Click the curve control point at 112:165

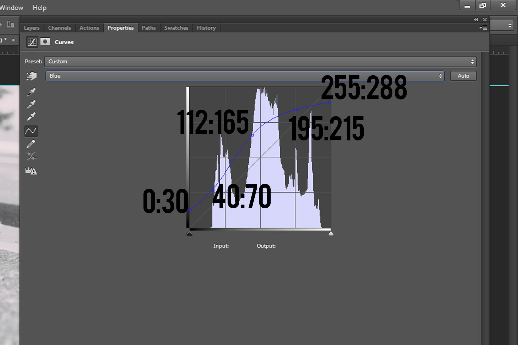click(x=252, y=135)
